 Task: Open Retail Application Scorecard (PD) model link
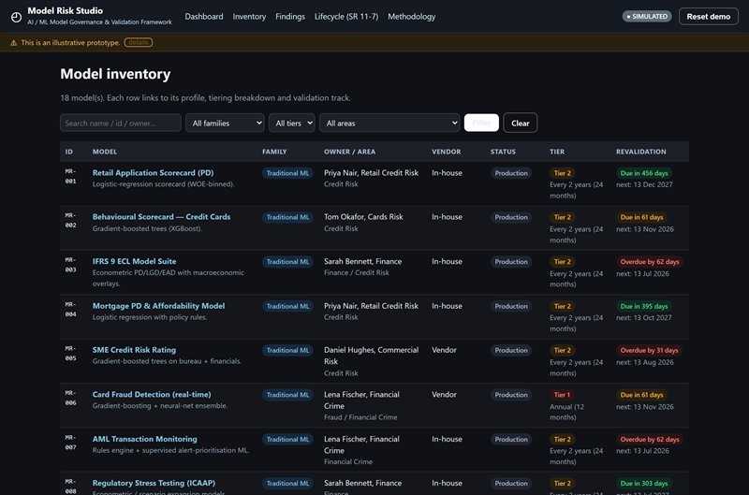153,173
